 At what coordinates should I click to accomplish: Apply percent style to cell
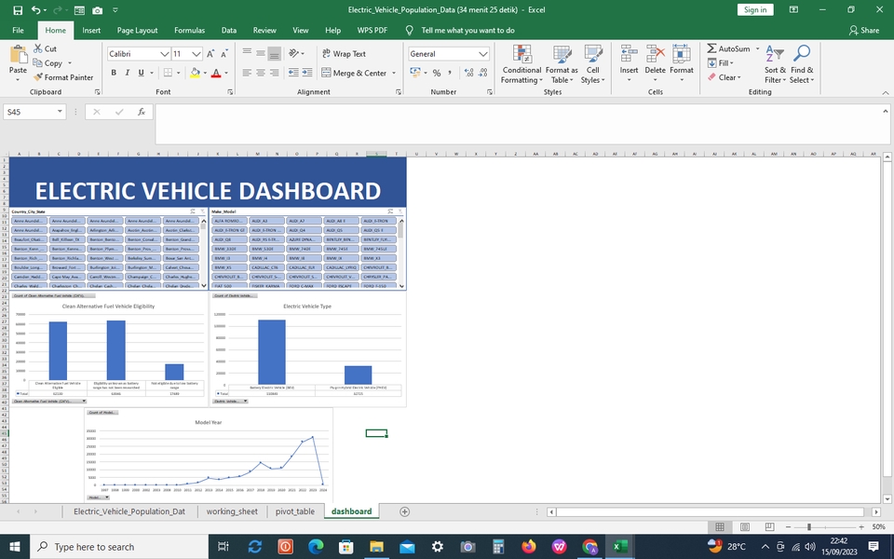436,73
